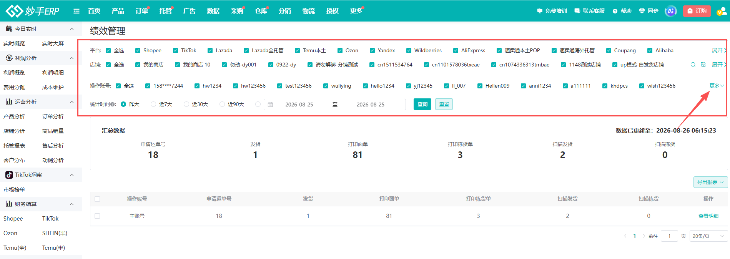The height and width of the screenshot is (259, 730).
Task: Click the previous page arrow in pagination
Action: pos(625,236)
